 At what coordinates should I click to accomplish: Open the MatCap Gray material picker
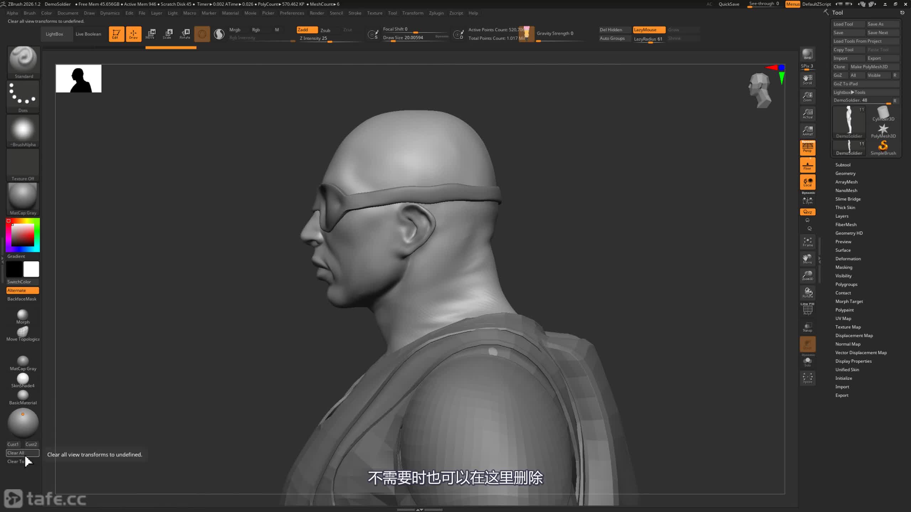click(x=23, y=199)
